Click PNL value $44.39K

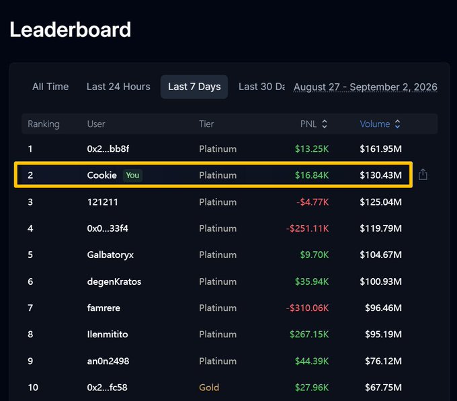coord(312,361)
